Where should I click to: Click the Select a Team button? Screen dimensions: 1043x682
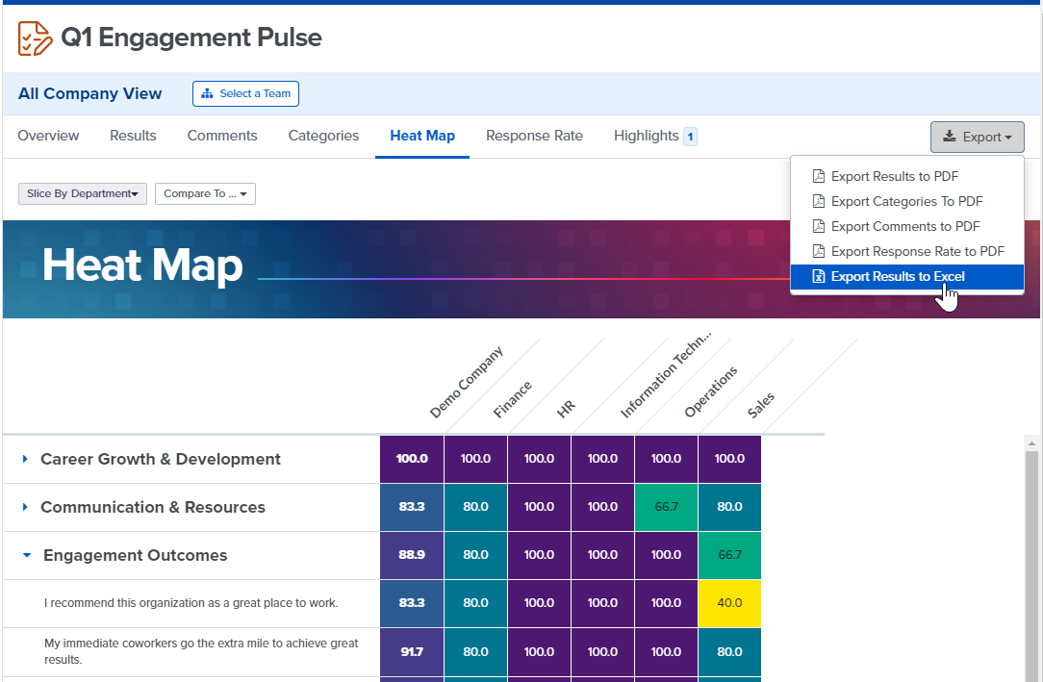[x=245, y=93]
